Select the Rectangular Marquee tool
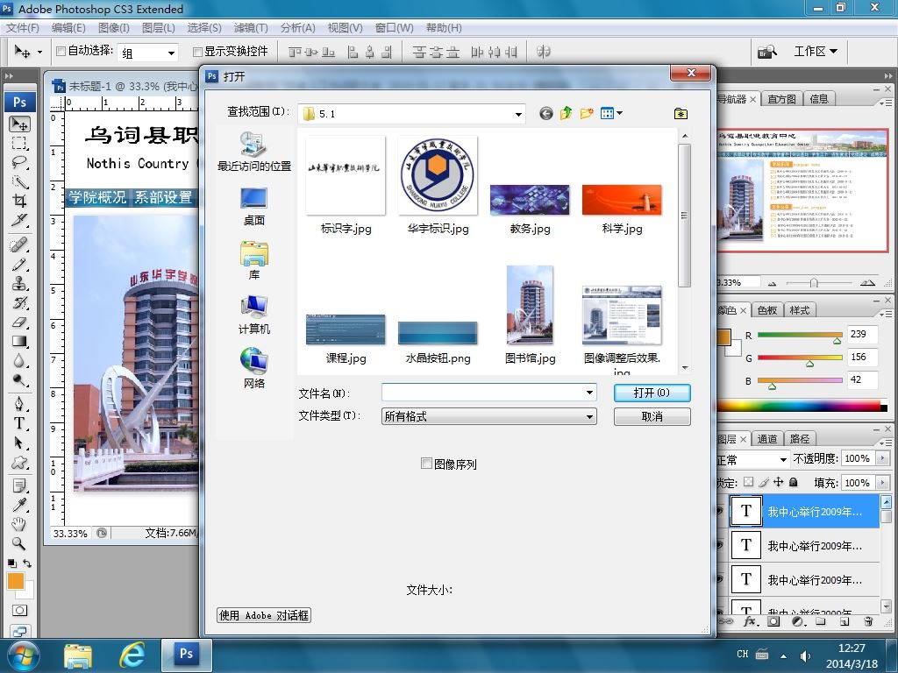Screen dimensions: 898x673 pos(20,143)
